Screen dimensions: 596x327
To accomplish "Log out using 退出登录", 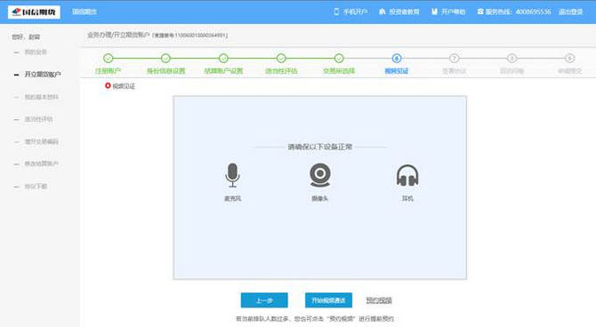I will (x=570, y=12).
